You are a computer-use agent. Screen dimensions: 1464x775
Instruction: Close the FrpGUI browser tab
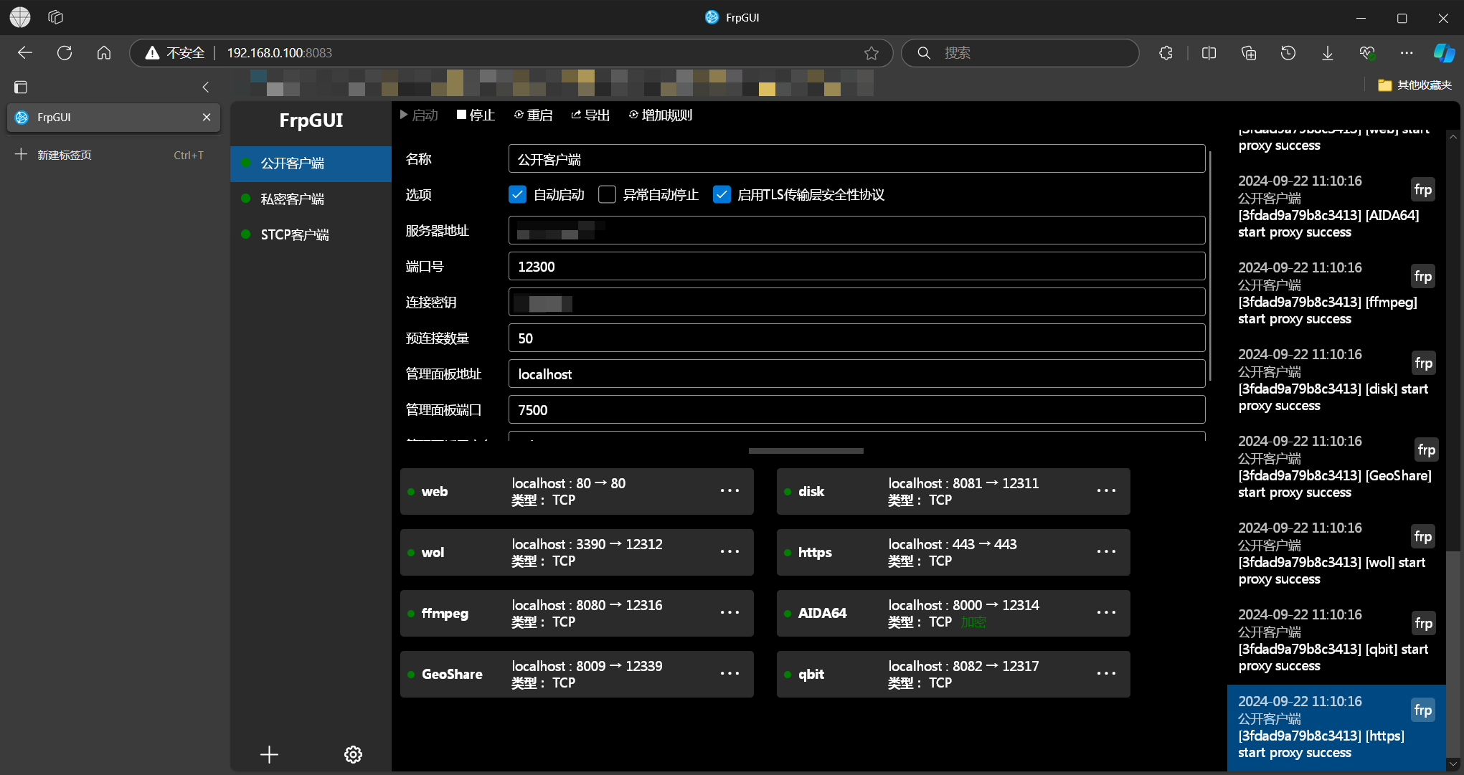point(207,117)
